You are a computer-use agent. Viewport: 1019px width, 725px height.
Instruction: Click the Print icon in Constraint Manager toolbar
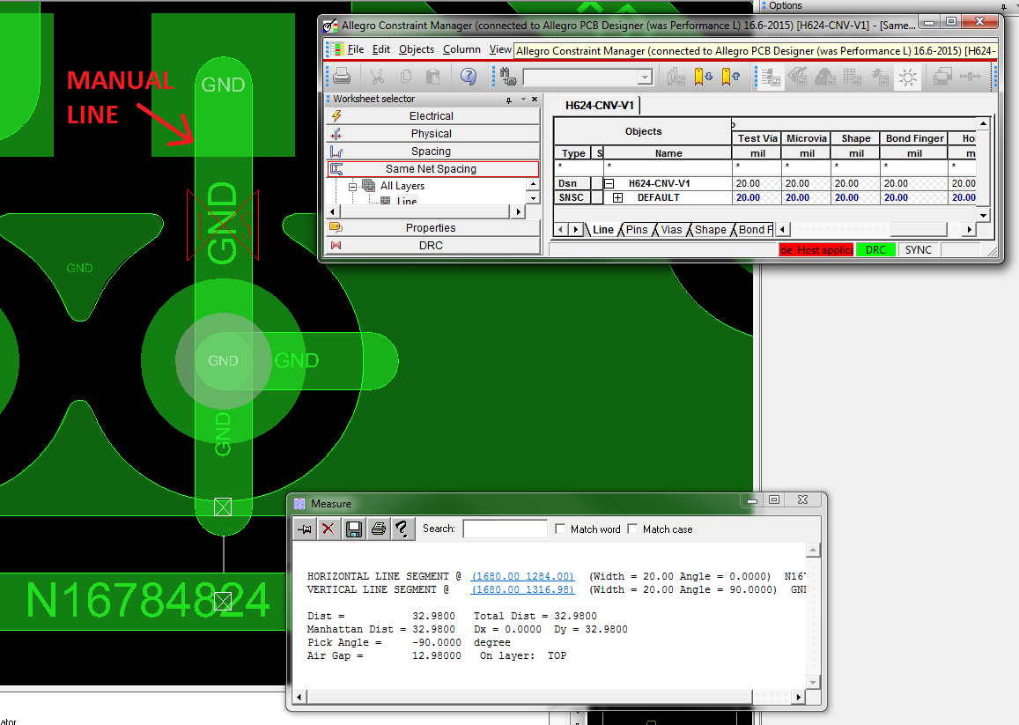(x=341, y=77)
